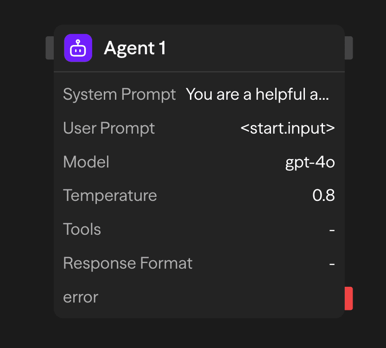The image size is (386, 348).
Task: Click the Tools row placeholder dash
Action: pyautogui.click(x=332, y=229)
